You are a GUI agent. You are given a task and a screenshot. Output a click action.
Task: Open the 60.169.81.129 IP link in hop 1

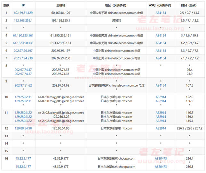click(x=23, y=13)
